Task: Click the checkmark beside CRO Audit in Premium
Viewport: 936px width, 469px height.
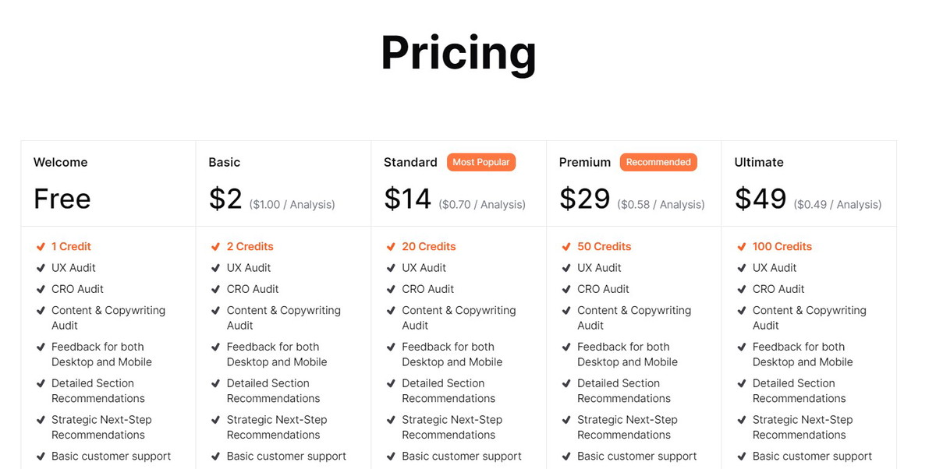Action: (566, 289)
